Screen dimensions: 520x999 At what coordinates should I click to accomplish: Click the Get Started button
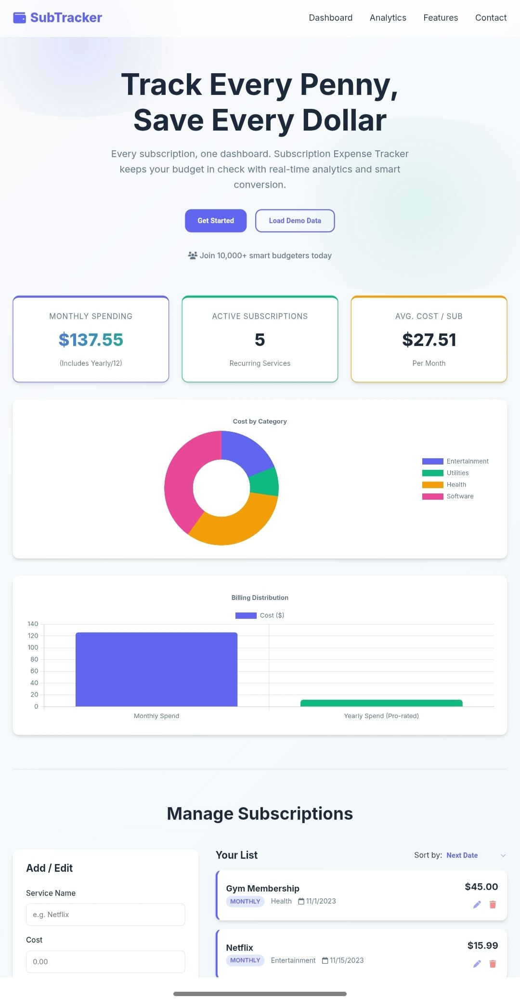pyautogui.click(x=216, y=221)
